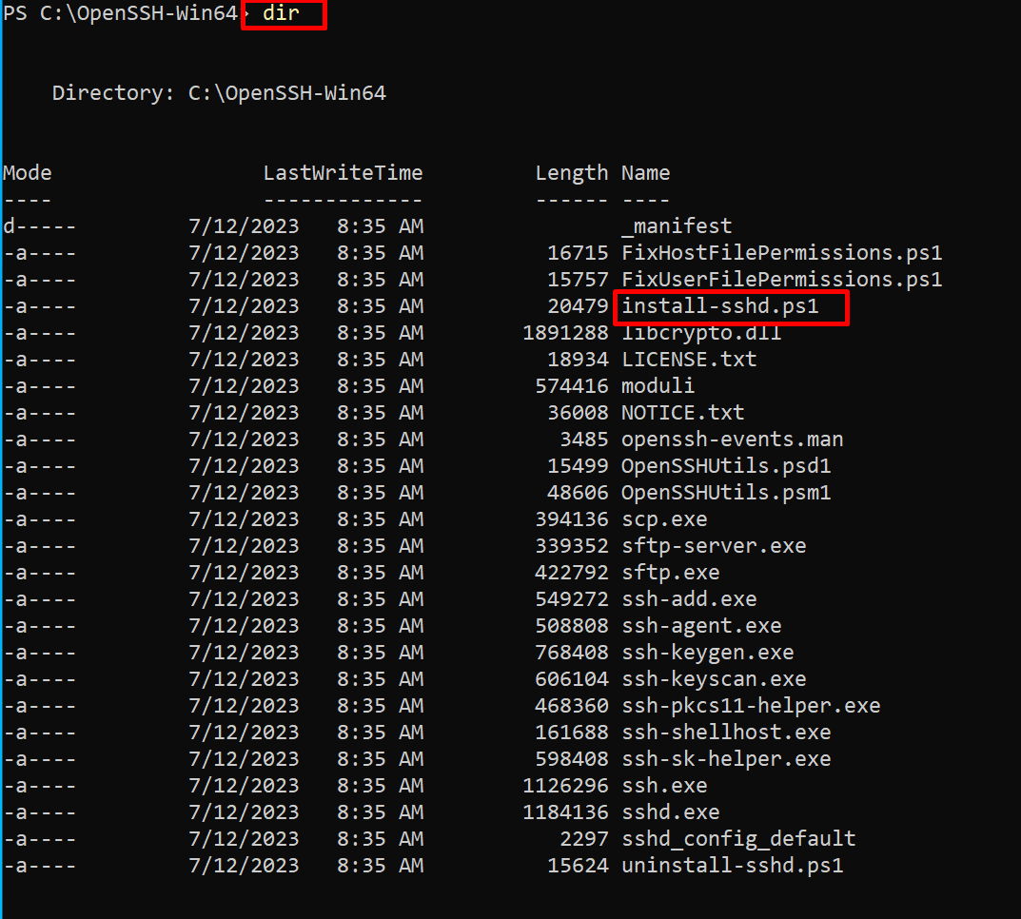Click the highlighted dir command
The width and height of the screenshot is (1021, 919).
281,13
